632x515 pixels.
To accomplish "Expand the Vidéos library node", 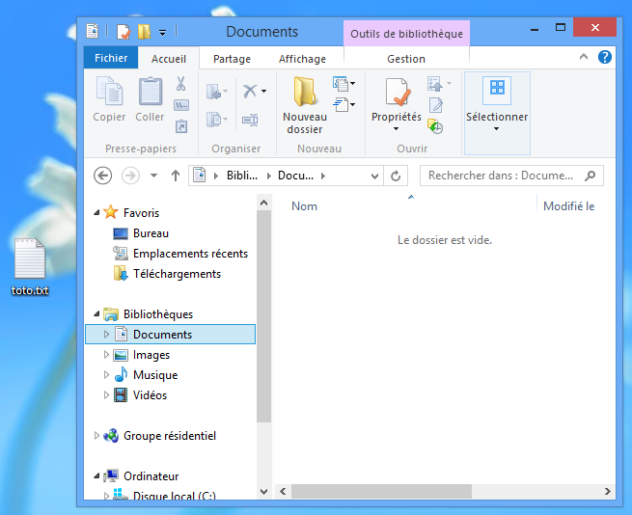I will coord(106,394).
